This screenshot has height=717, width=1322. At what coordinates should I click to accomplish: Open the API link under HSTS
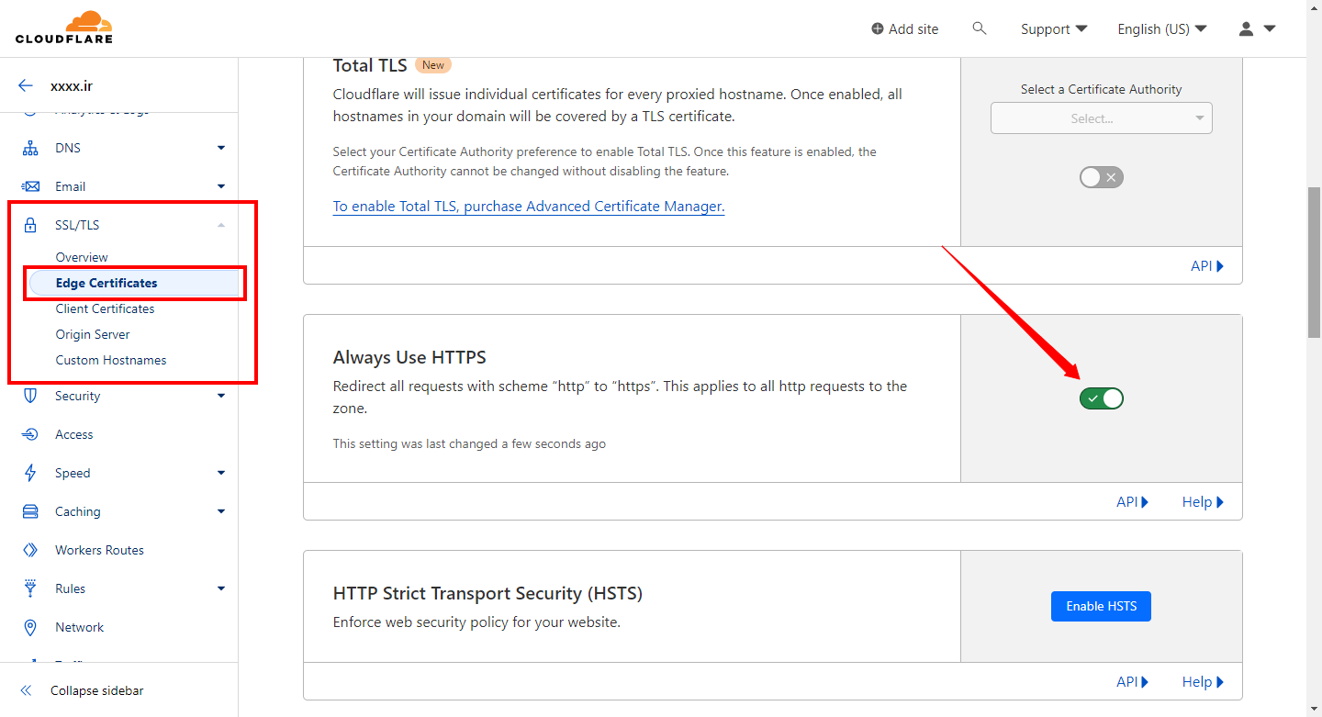1133,682
